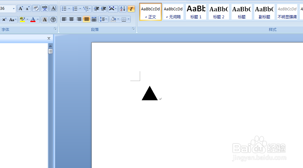Image resolution: width=303 pixels, height=168 pixels.
Task: Toggle Character Shading icon
Action: tap(45, 20)
